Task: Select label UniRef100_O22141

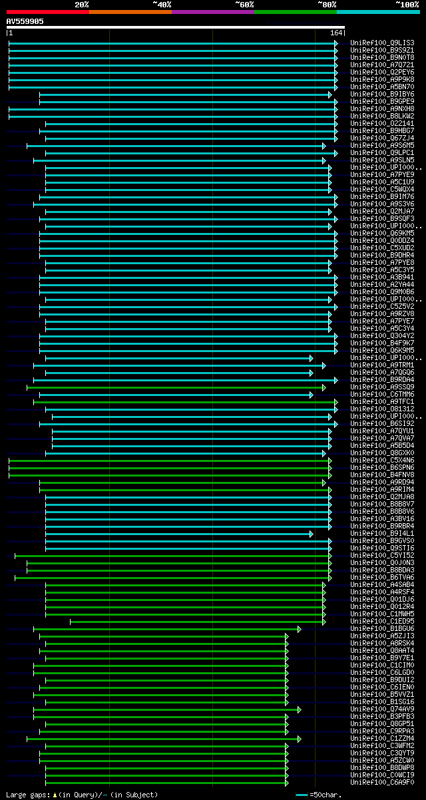Action: point(383,124)
